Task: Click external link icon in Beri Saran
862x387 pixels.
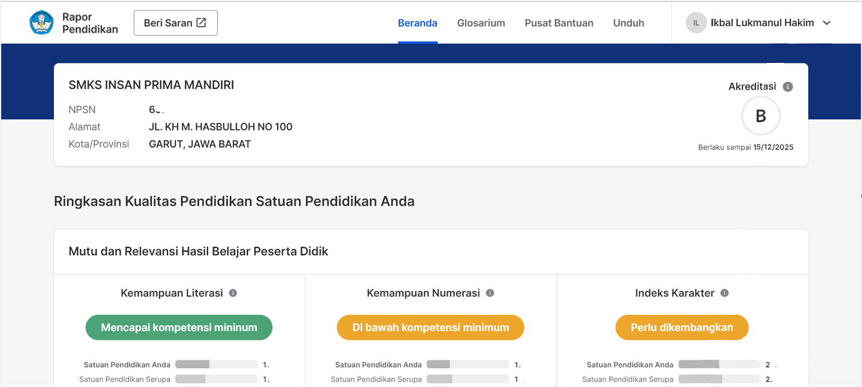Action: (x=201, y=23)
